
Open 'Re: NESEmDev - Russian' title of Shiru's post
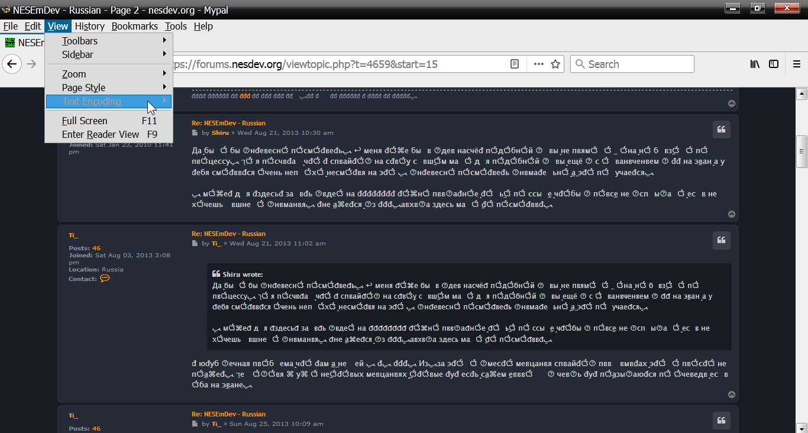click(228, 123)
